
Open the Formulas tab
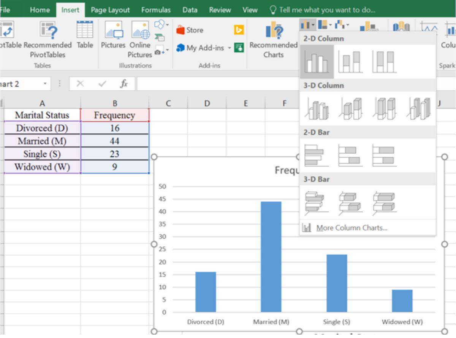156,10
